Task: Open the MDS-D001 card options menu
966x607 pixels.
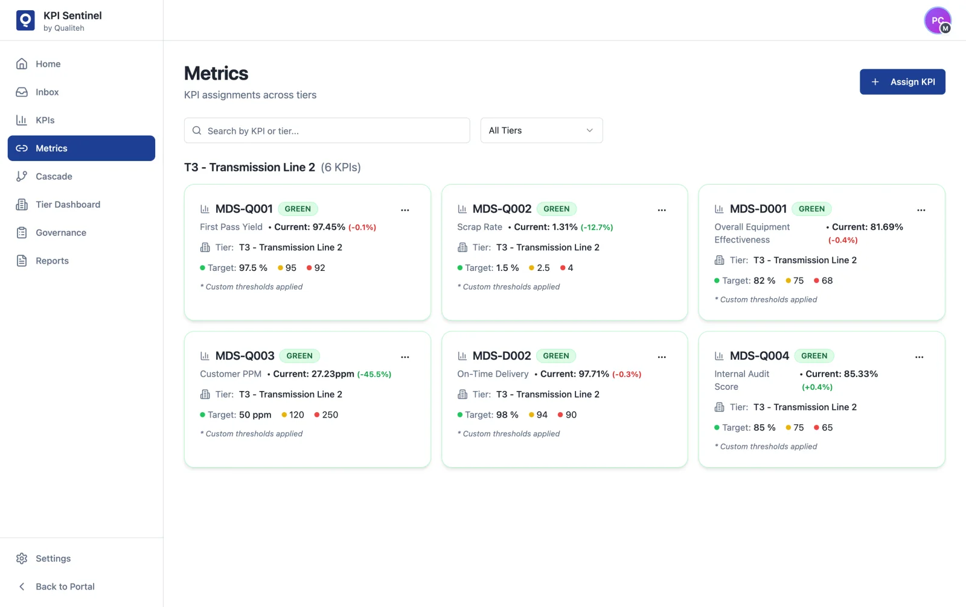Action: pyautogui.click(x=921, y=210)
